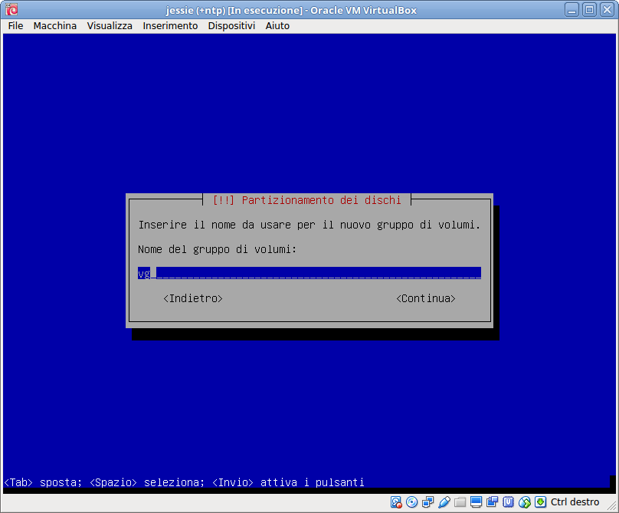Viewport: 619px width, 513px height.
Task: Click the VirtualBox title bar app icon
Action: (11, 9)
